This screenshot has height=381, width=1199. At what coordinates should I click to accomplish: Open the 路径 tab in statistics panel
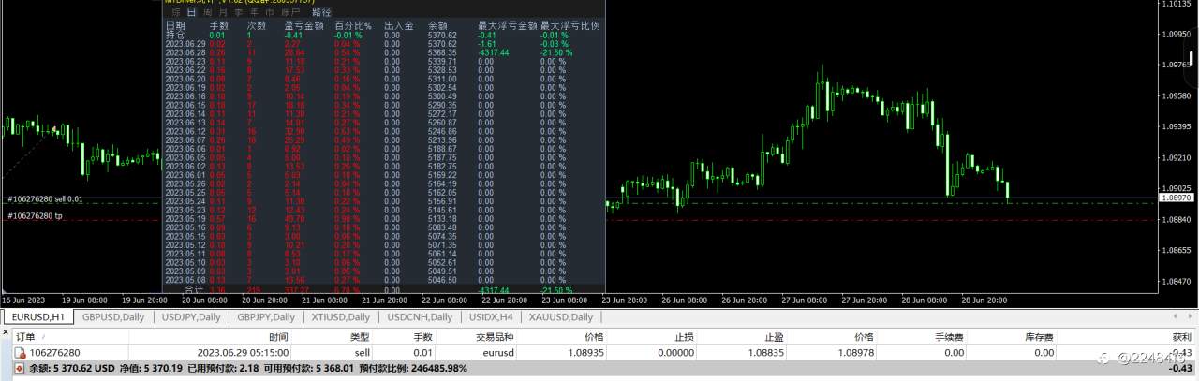(x=321, y=12)
